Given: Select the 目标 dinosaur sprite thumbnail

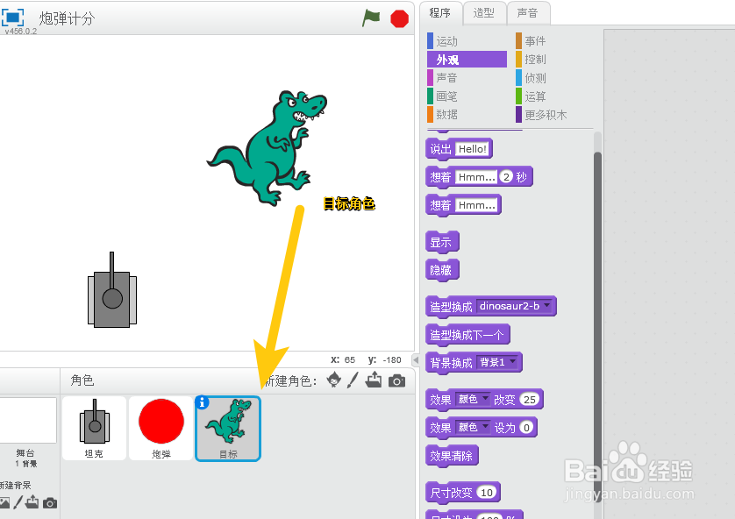Looking at the screenshot, I should coord(228,429).
